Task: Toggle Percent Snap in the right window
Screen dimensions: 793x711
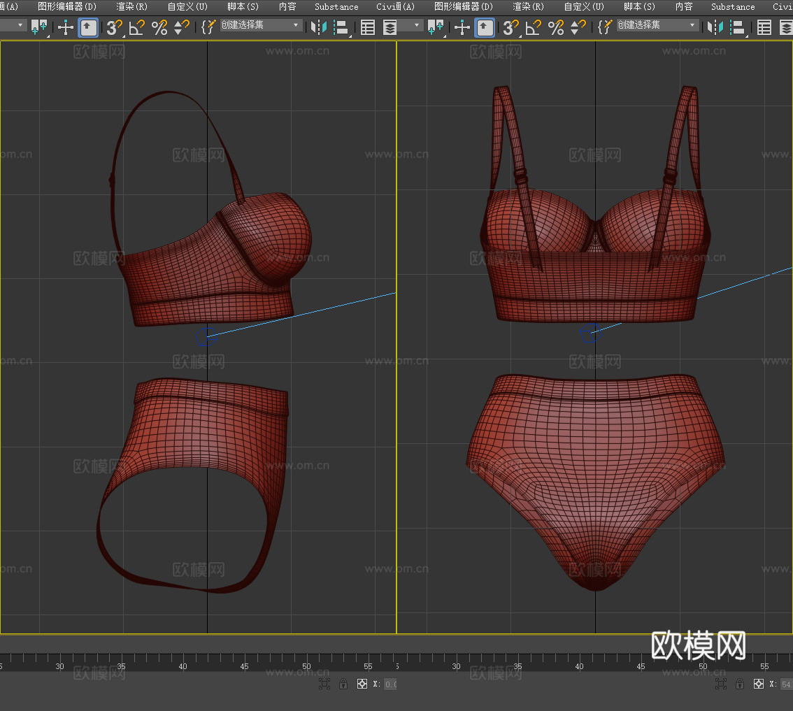Action: (556, 27)
